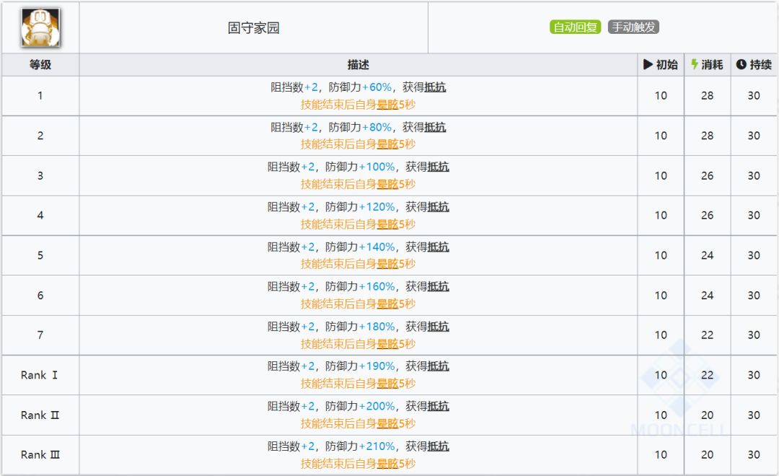Open the 抵抗 link in Rank Ⅲ row

pyautogui.click(x=438, y=446)
